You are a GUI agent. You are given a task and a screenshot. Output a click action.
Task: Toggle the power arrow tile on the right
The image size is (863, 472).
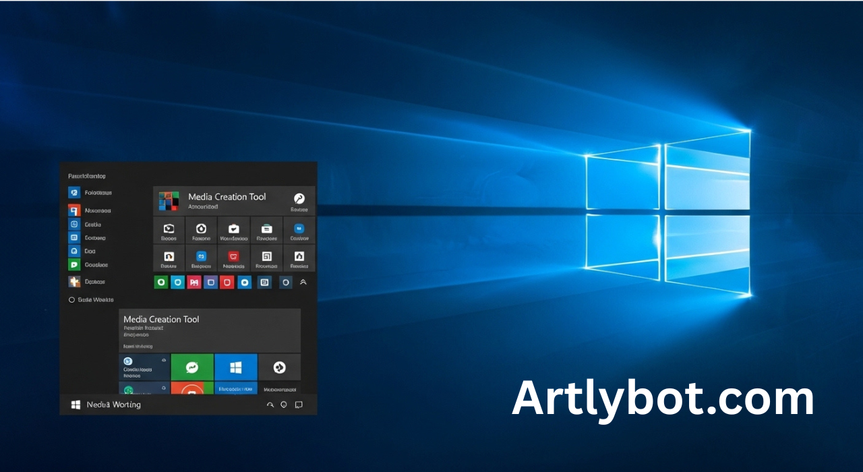coord(279,367)
